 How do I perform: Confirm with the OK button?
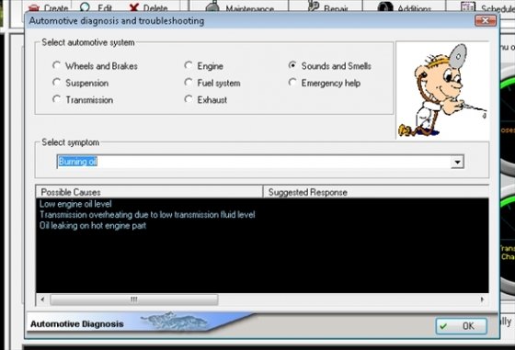(x=461, y=326)
